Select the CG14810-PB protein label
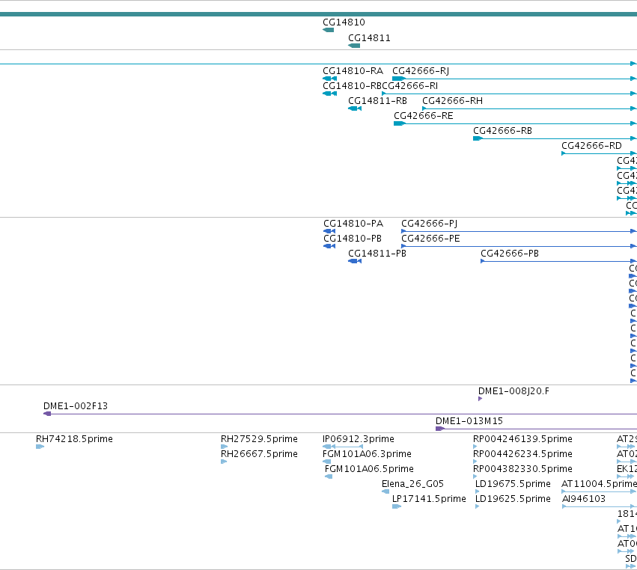The height and width of the screenshot is (570, 637). click(353, 239)
